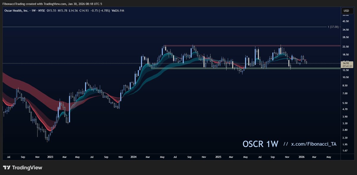The height and width of the screenshot is (175, 357).
Task: Click the 3.30 price axis label
Action: [345, 123]
